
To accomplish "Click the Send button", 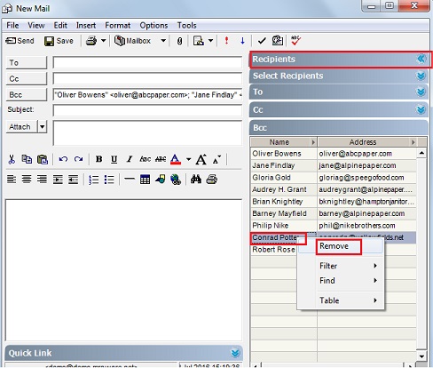I will point(20,41).
